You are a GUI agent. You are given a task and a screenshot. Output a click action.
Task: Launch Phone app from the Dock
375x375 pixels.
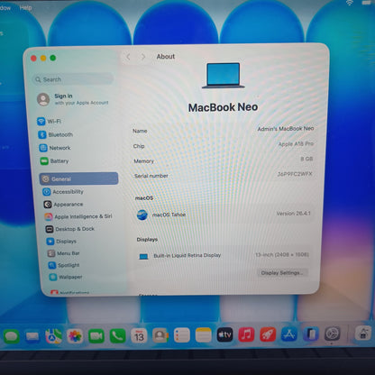117,335
